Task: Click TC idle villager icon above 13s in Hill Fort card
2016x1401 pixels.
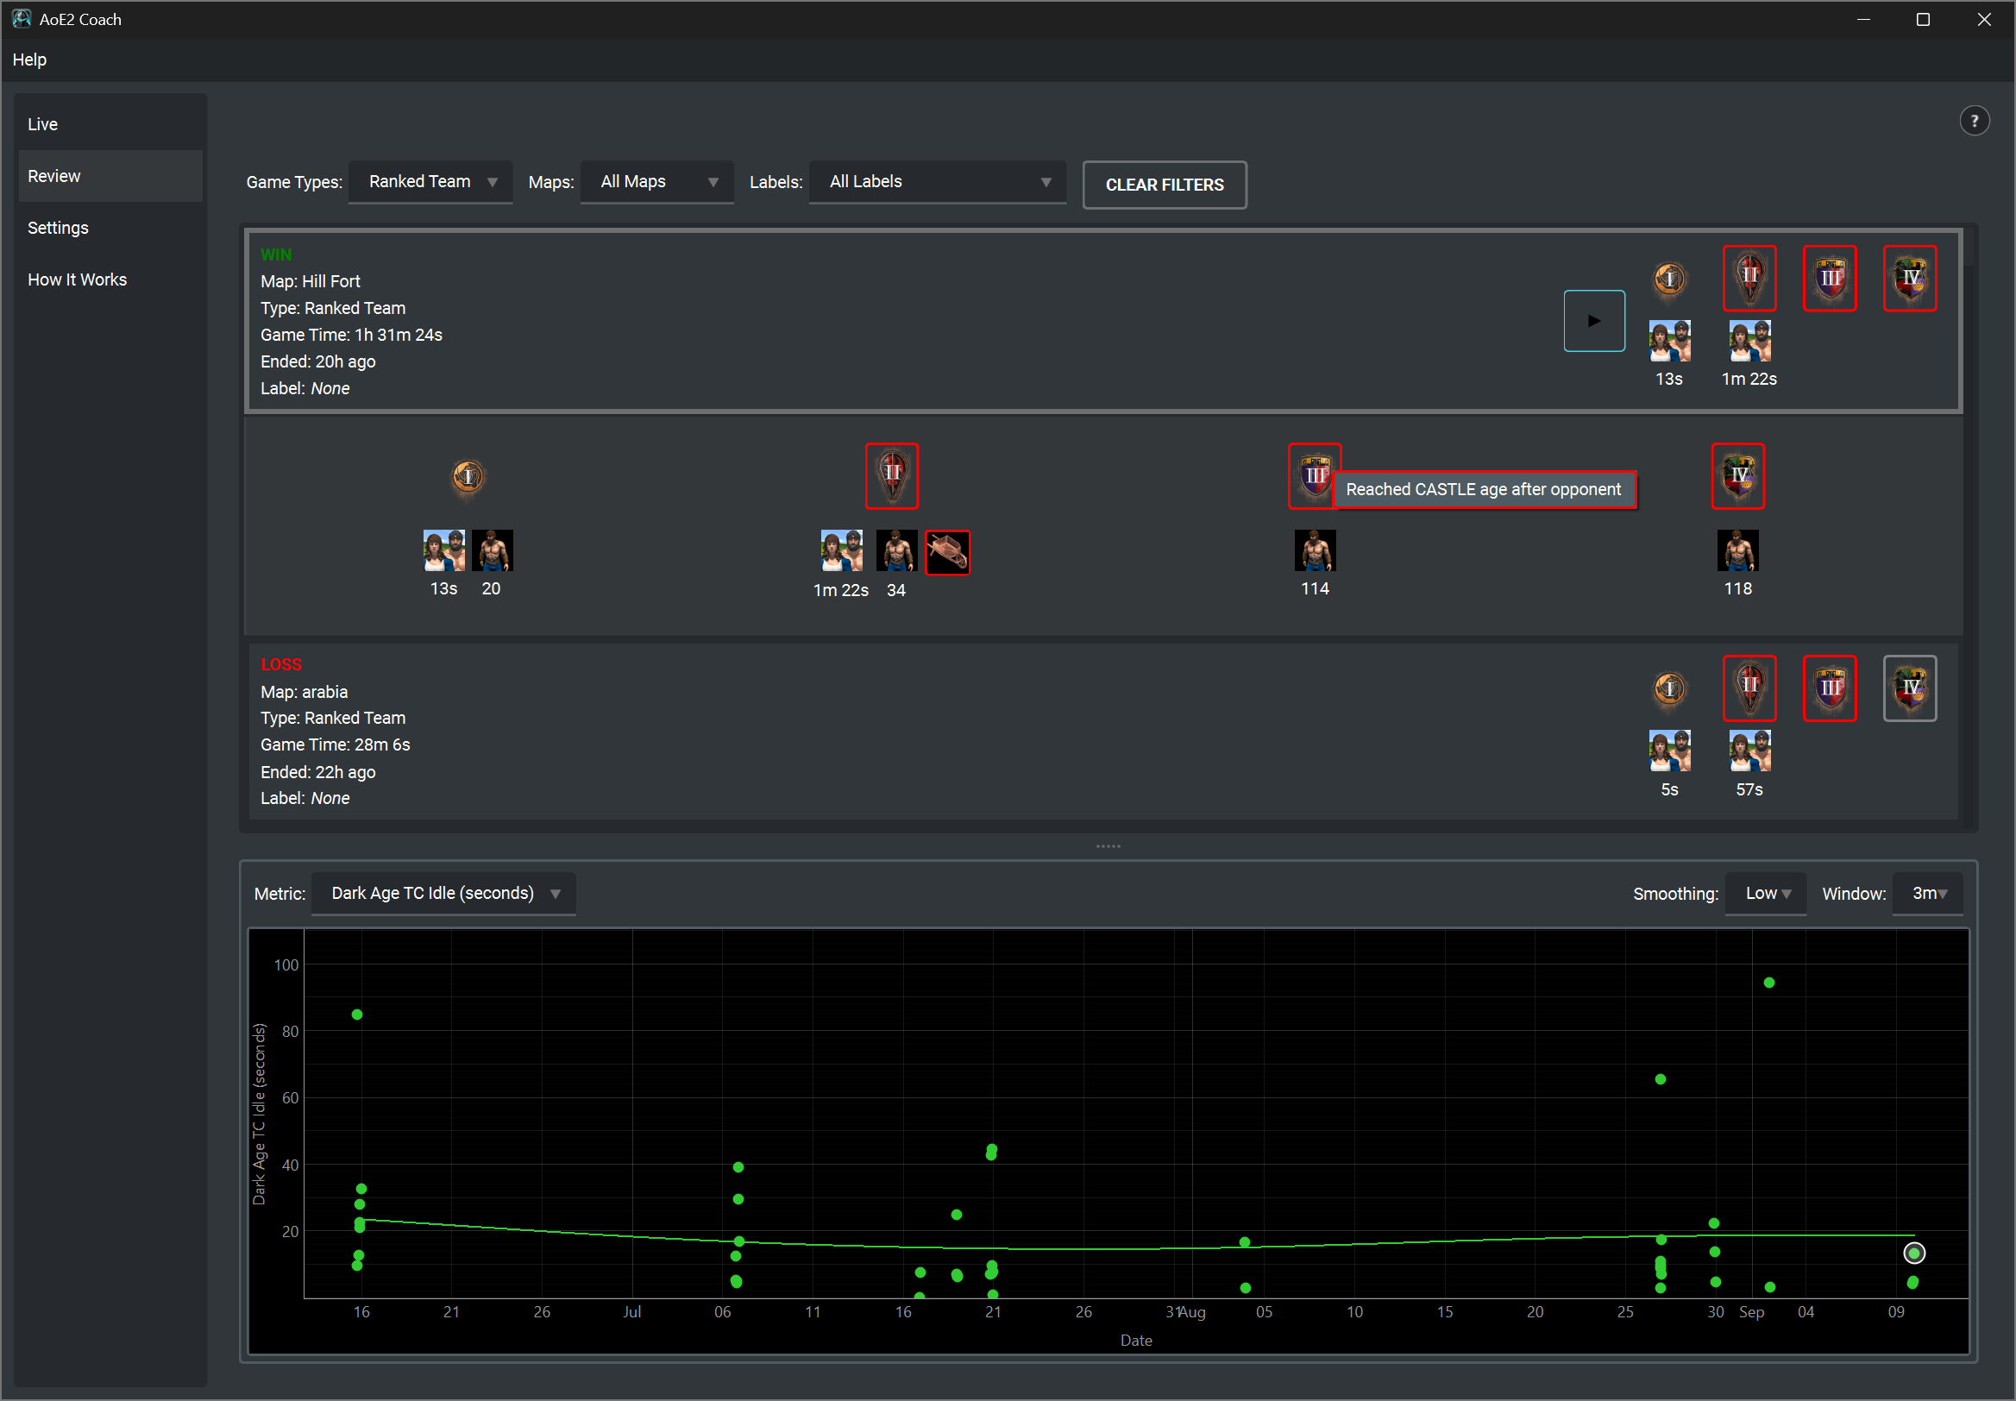Action: point(1669,342)
